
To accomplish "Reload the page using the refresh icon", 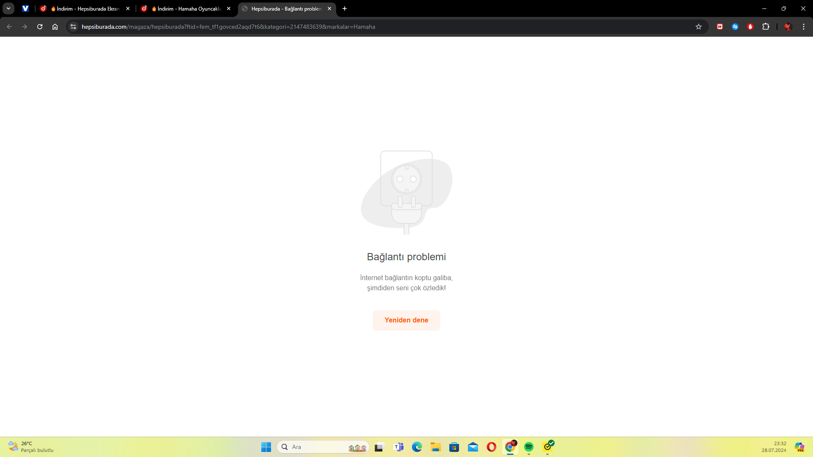I will (40, 27).
